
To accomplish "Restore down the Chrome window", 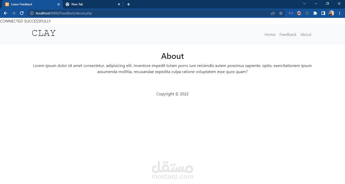I will pos(328,4).
